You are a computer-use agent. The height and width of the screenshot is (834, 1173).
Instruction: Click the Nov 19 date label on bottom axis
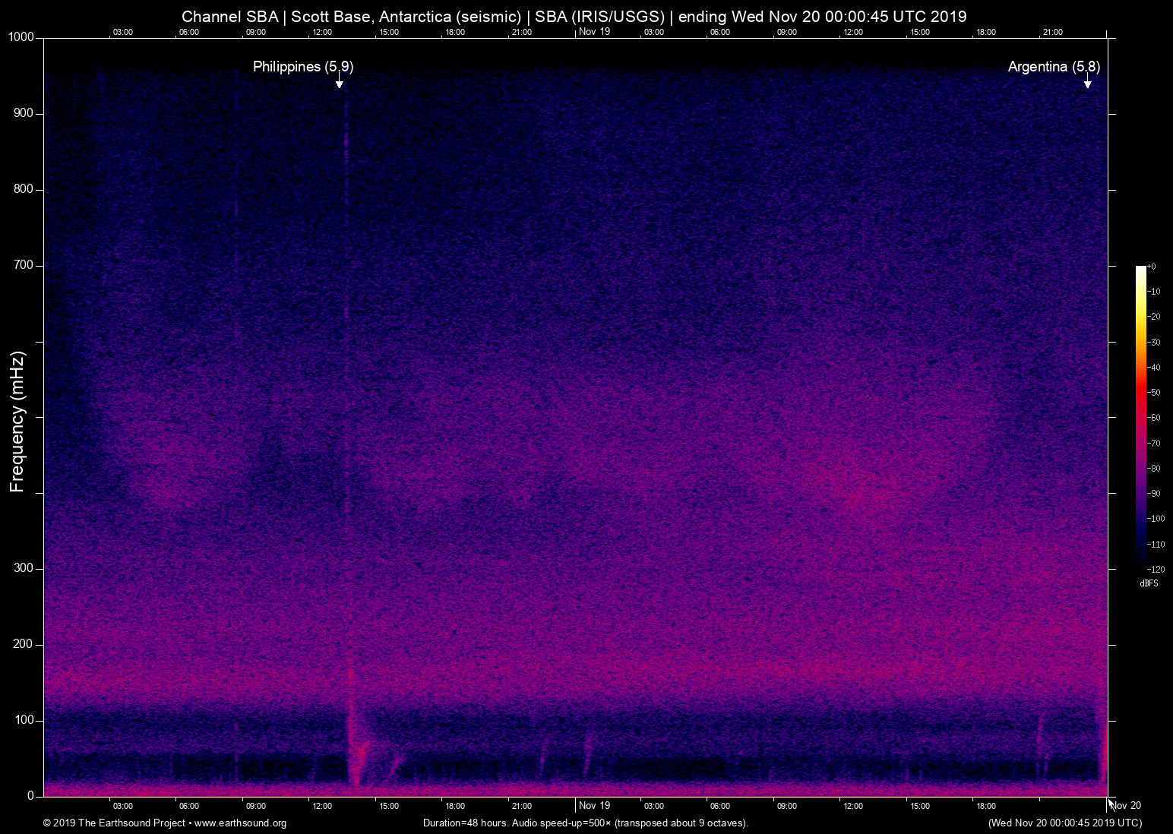tap(594, 805)
